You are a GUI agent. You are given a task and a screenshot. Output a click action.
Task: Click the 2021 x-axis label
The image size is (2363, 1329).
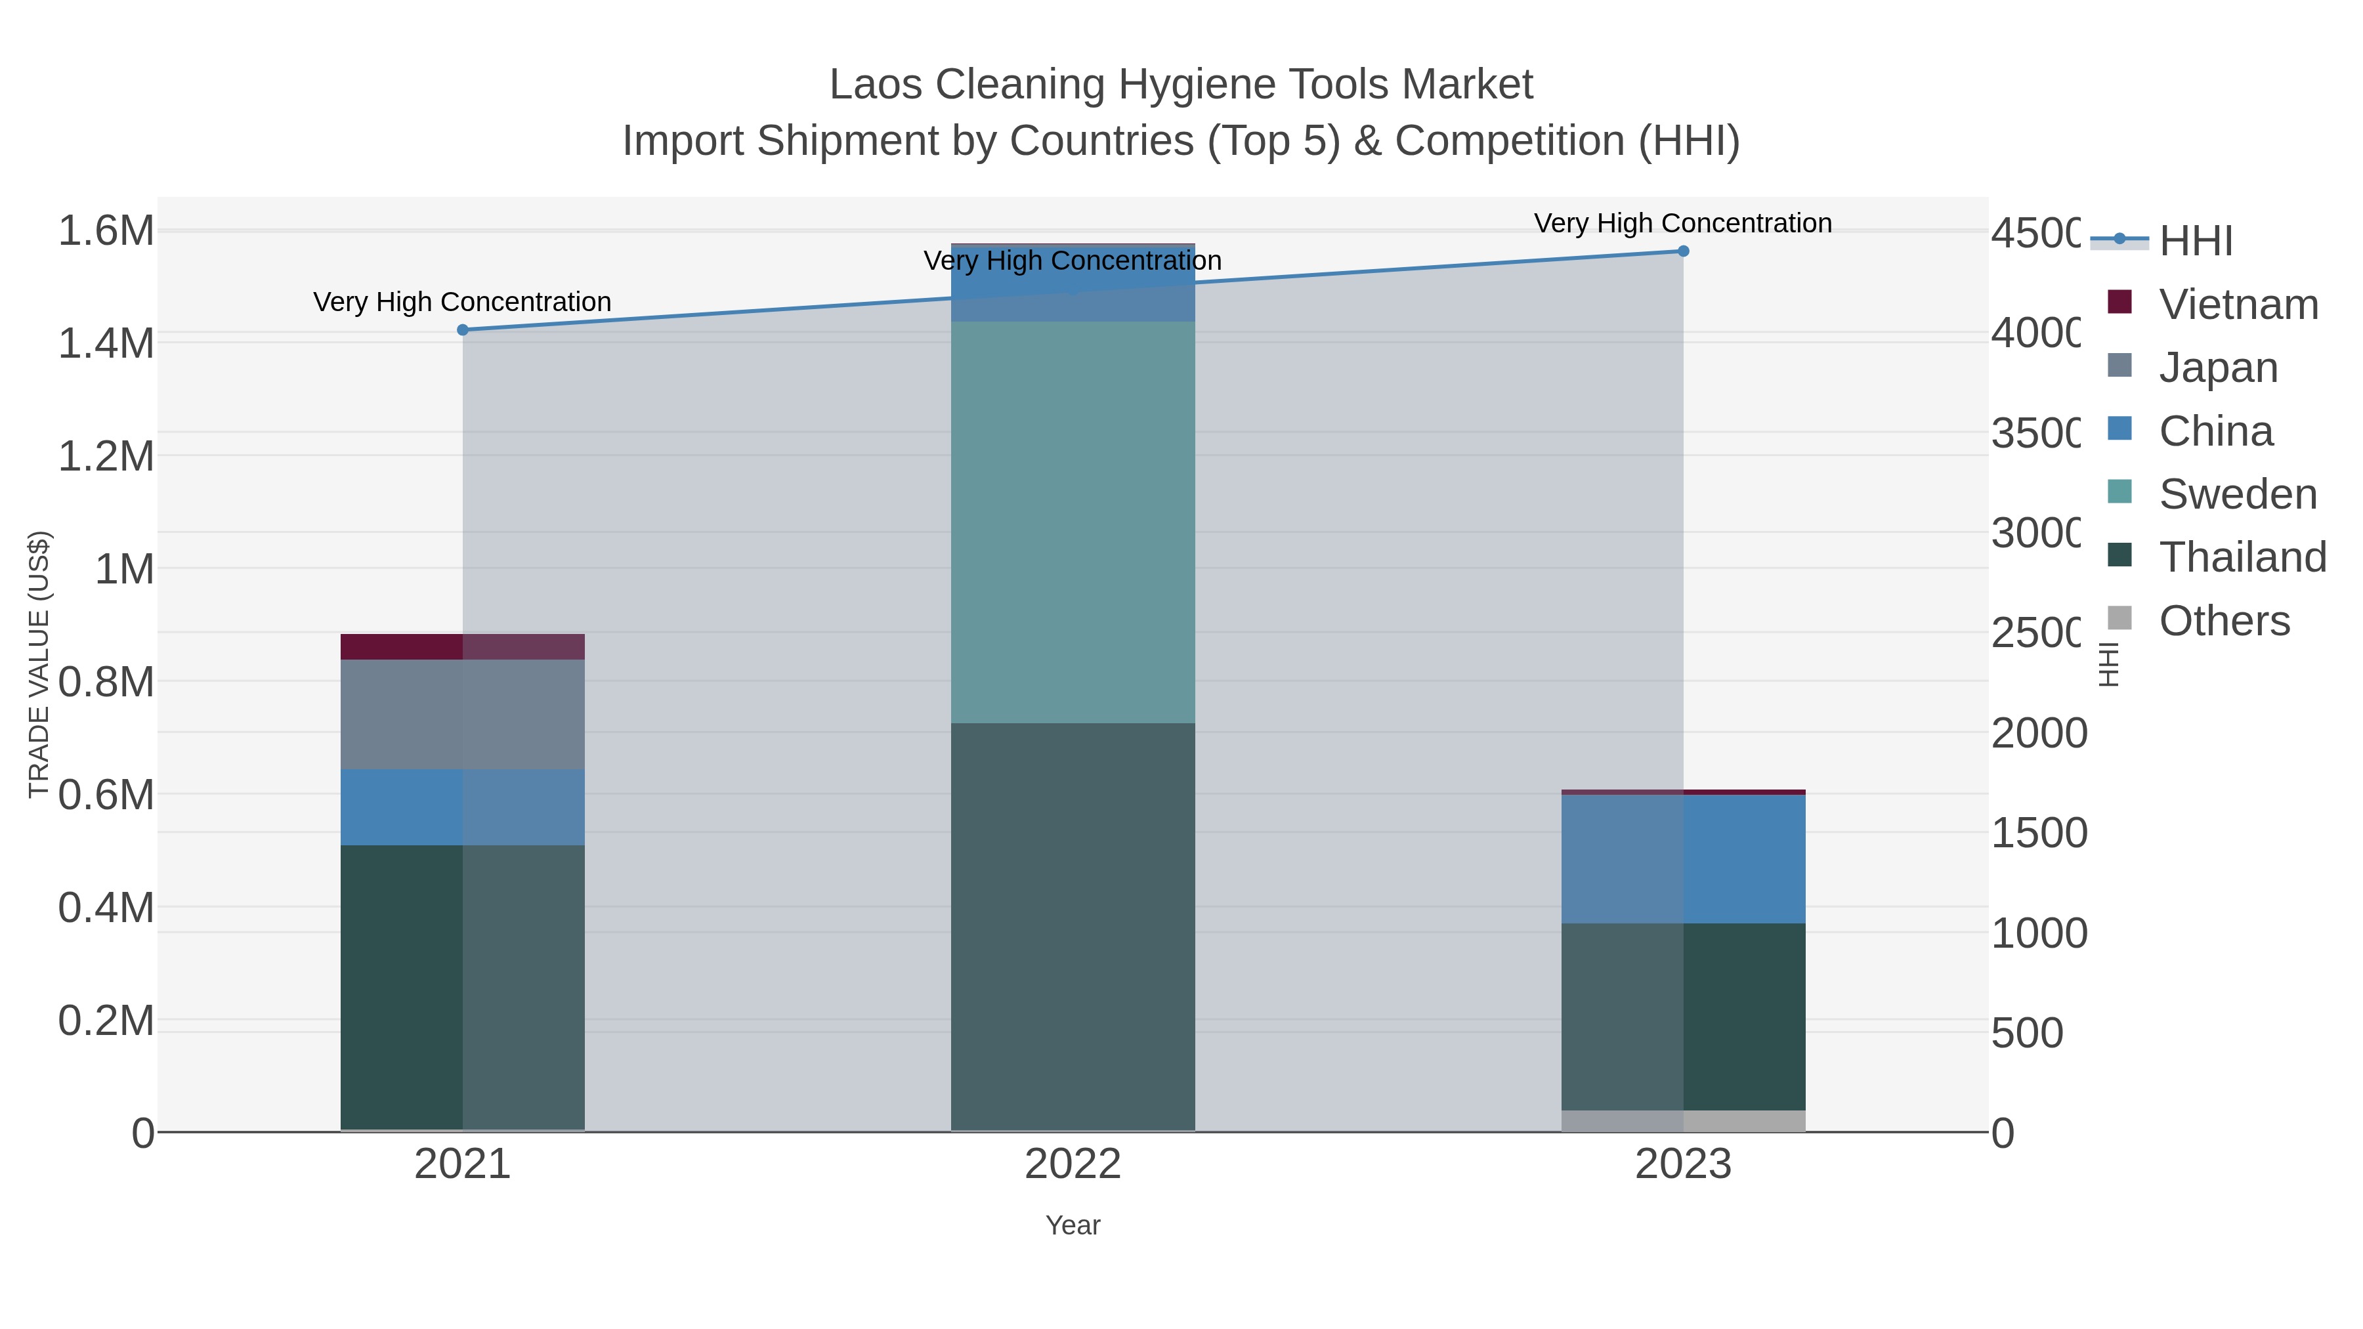pyautogui.click(x=462, y=1165)
